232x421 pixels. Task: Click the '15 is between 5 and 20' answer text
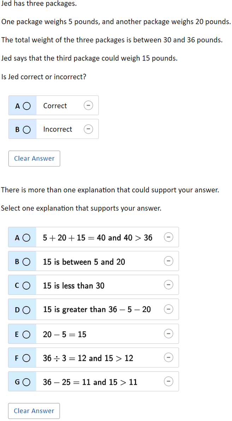(84, 262)
